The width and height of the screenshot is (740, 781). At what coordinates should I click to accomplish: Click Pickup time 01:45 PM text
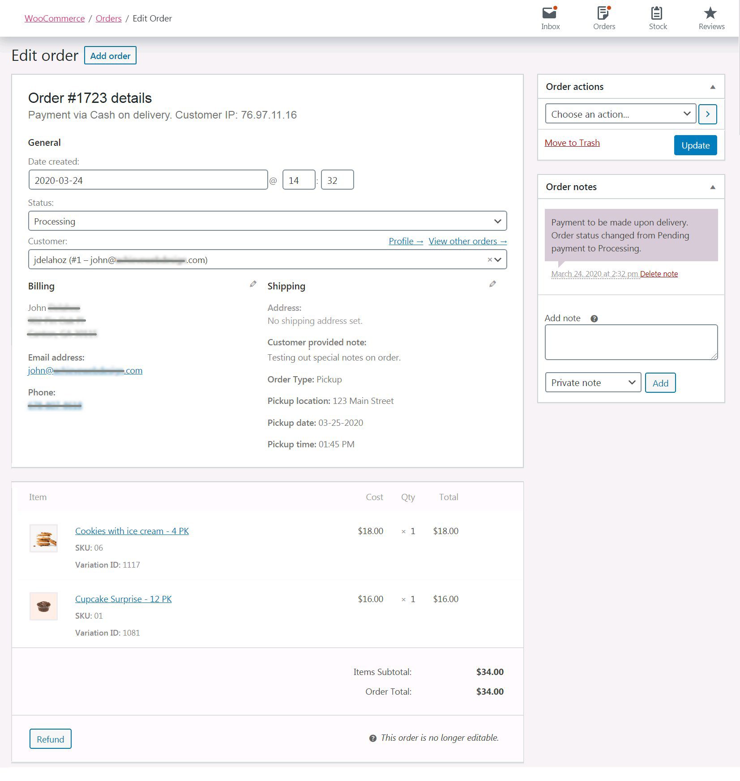[311, 444]
